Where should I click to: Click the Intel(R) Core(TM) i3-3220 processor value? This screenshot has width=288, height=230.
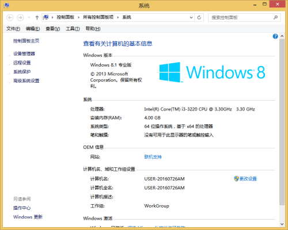(199, 109)
